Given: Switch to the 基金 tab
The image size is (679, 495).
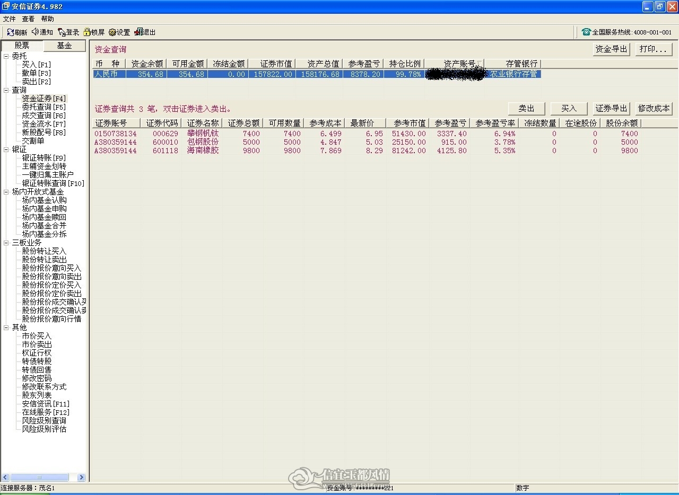Looking at the screenshot, I should [x=64, y=46].
